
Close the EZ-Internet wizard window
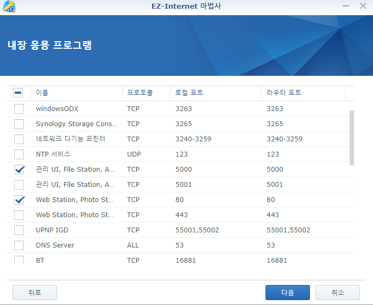coord(363,6)
